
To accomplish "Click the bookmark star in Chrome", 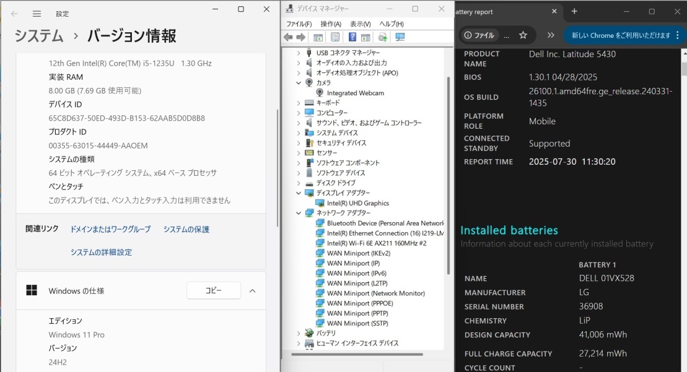I will coord(523,35).
